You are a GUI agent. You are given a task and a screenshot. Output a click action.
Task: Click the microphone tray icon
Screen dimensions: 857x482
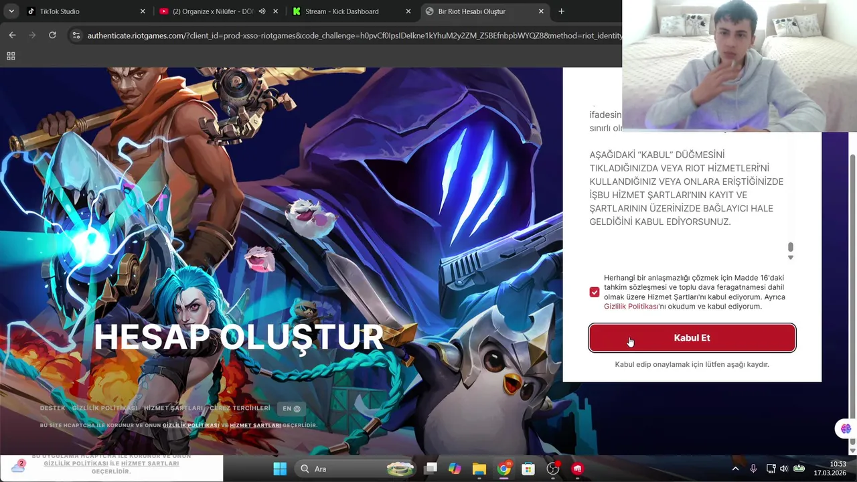(753, 469)
